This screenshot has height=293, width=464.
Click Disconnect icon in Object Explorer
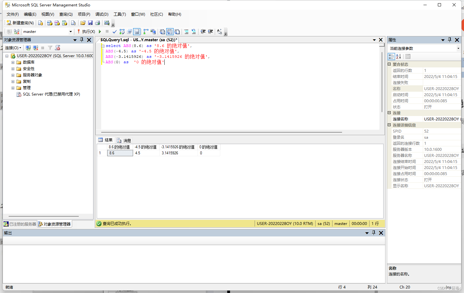tap(35, 48)
